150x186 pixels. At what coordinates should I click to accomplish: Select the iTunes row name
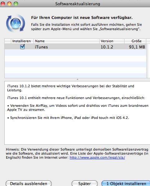pyautogui.click(x=41, y=47)
